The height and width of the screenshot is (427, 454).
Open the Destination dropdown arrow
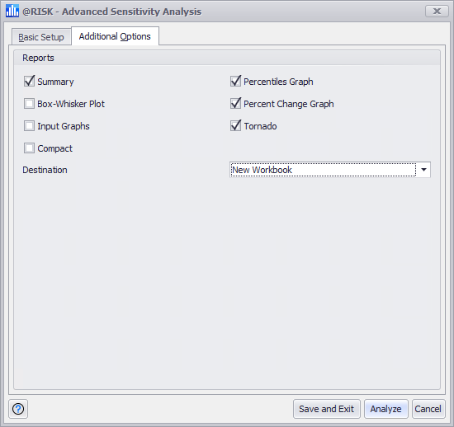pos(423,170)
